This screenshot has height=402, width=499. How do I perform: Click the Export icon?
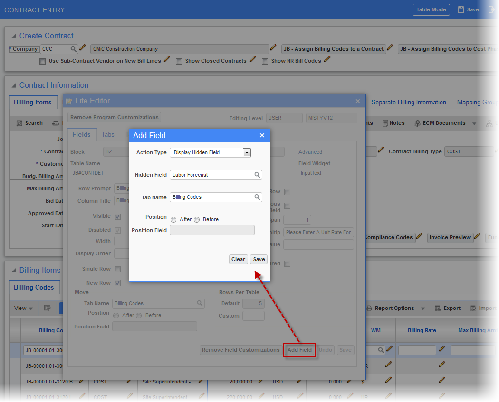438,308
